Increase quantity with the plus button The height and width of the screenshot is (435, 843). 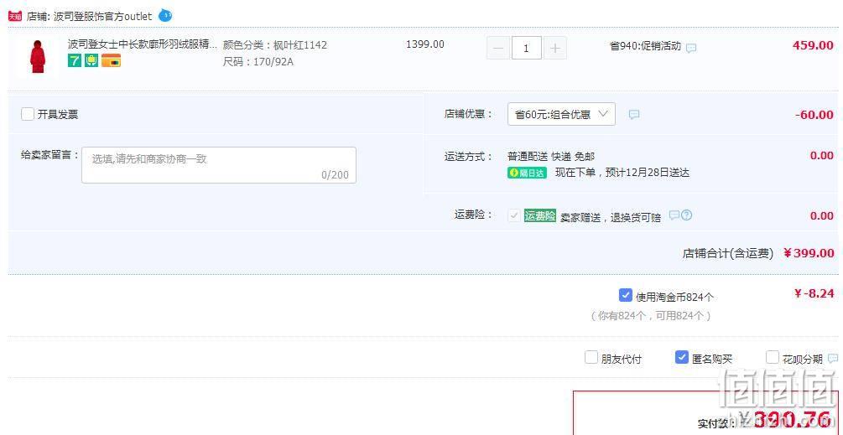click(555, 49)
